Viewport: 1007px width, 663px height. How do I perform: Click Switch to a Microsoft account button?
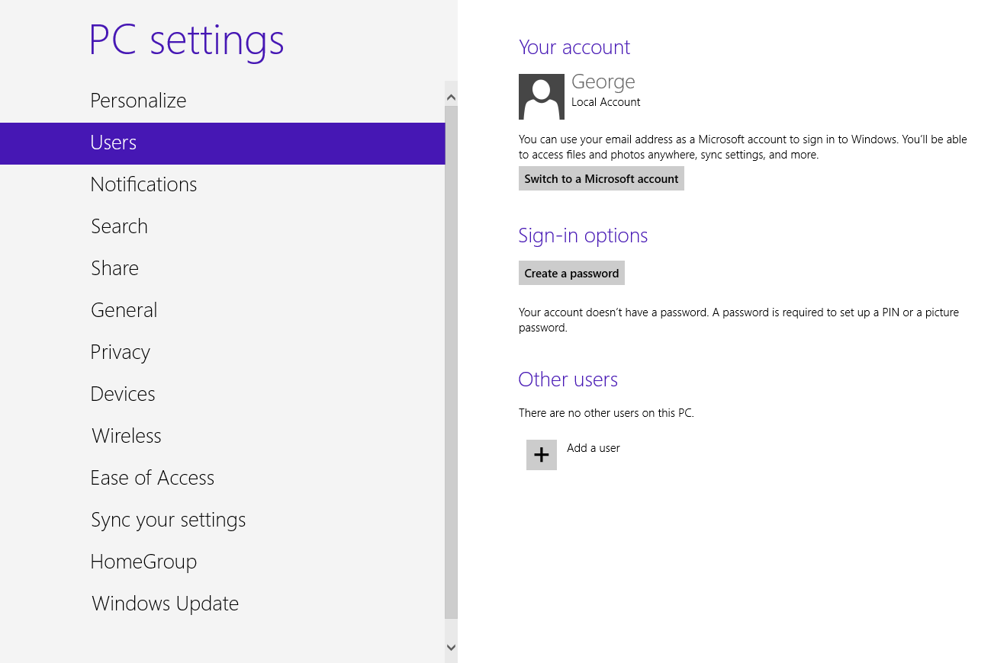coord(601,179)
